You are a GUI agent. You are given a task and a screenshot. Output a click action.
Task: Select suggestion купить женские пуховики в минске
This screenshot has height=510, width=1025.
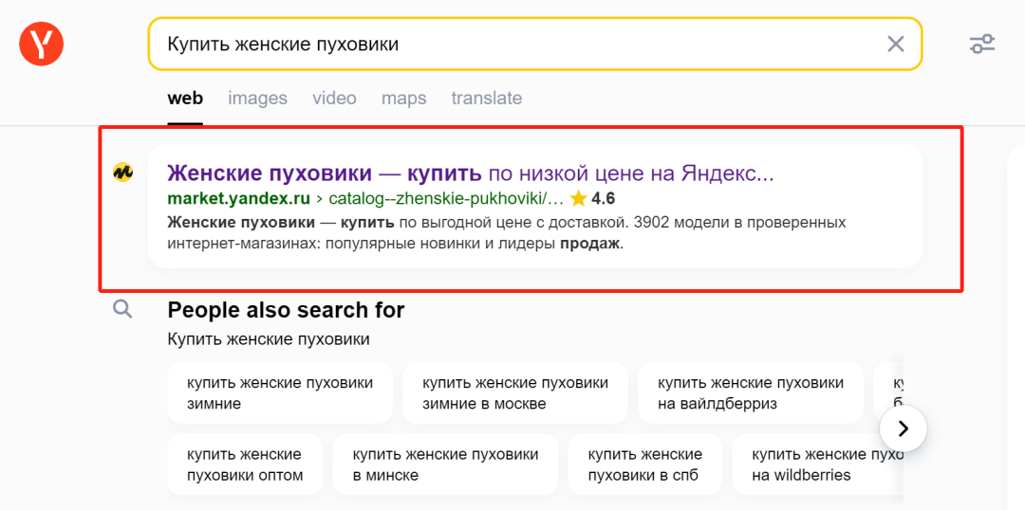[x=445, y=464]
